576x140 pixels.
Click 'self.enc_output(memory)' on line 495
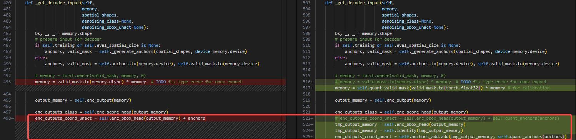pyautogui.click(x=103, y=100)
